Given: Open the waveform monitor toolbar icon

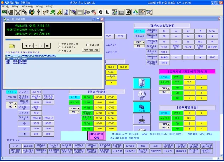Looking at the screenshot, I should click(4, 12).
